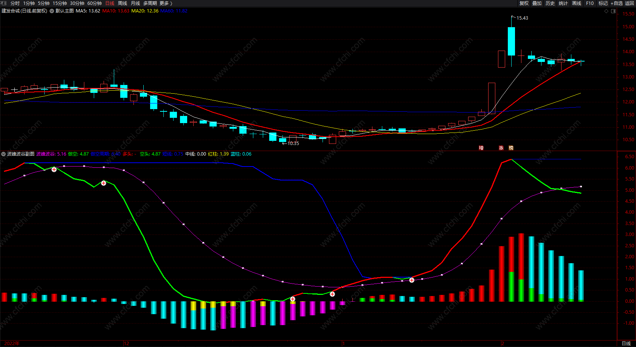Click the last red-cross signal marker near value 1.00

coord(412,280)
